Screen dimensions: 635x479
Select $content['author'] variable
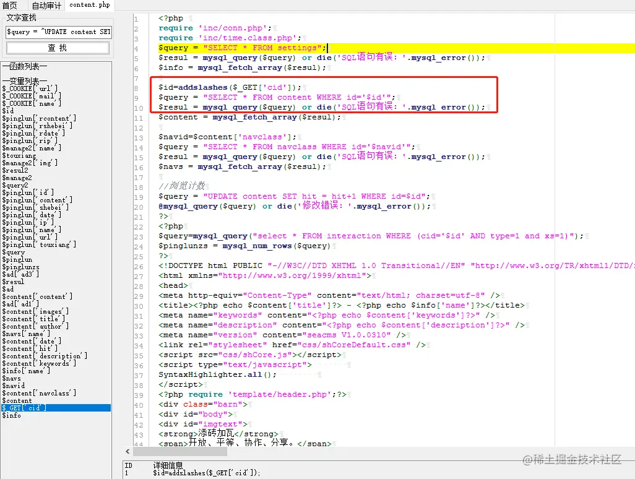[35, 326]
